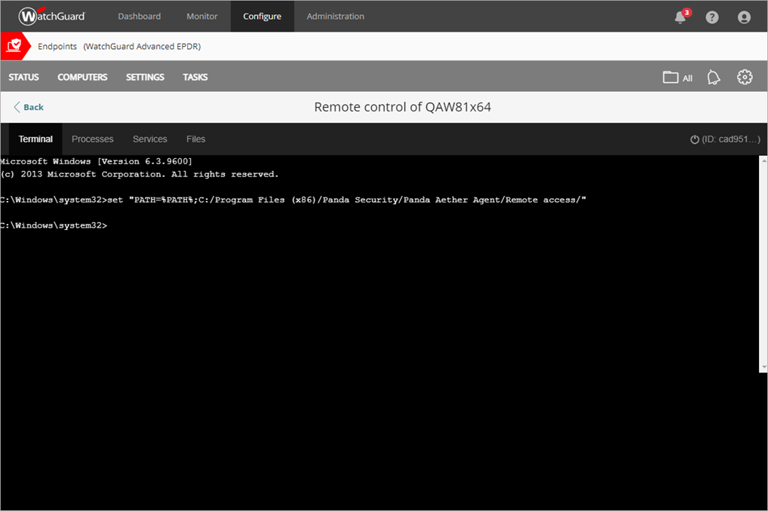The width and height of the screenshot is (768, 511).
Task: Open the Endpoints settings gear icon
Action: pyautogui.click(x=745, y=76)
